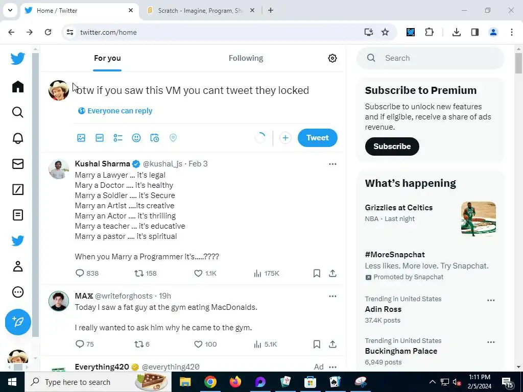Click the Twitter bird logo at the top of the sidebar

pyautogui.click(x=18, y=59)
